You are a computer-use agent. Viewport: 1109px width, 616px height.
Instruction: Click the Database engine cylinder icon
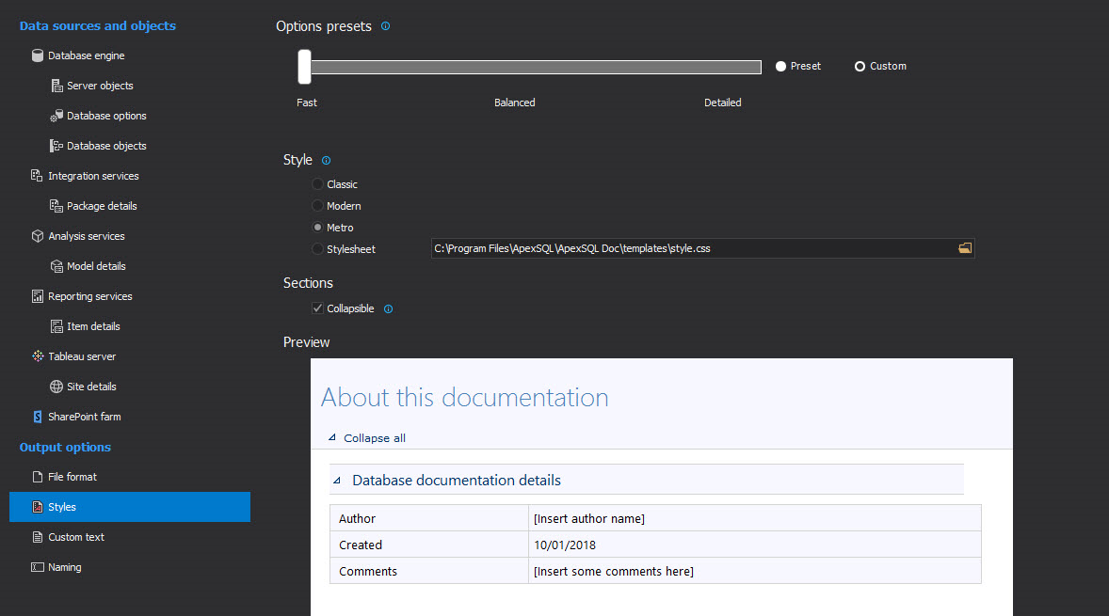pyautogui.click(x=38, y=55)
